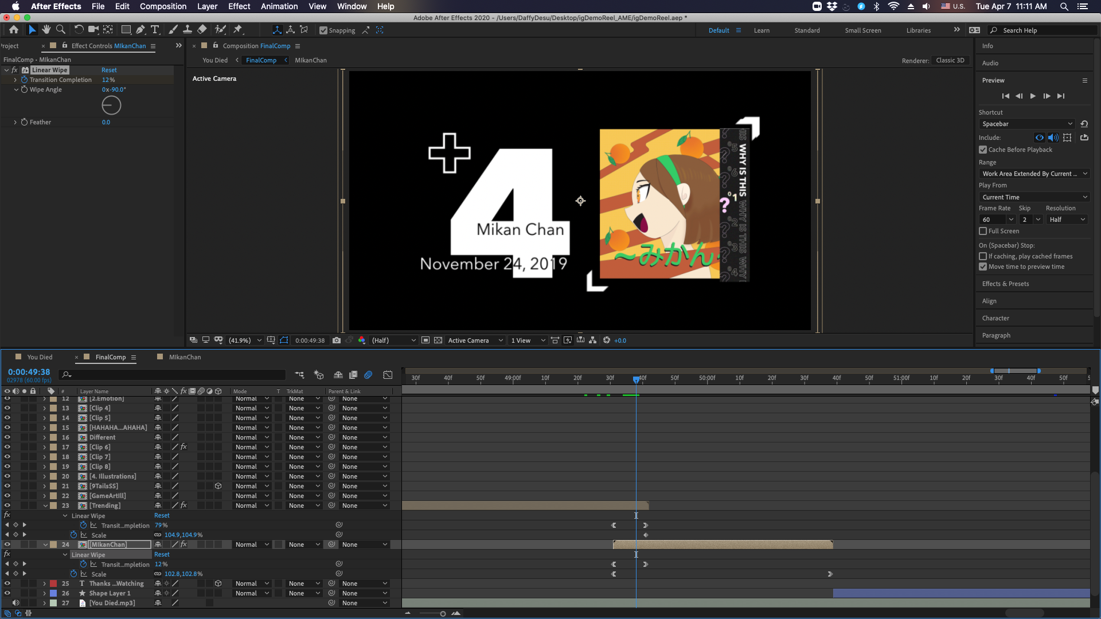Jump to last frame in Preview panel
The height and width of the screenshot is (619, 1101).
[x=1061, y=96]
